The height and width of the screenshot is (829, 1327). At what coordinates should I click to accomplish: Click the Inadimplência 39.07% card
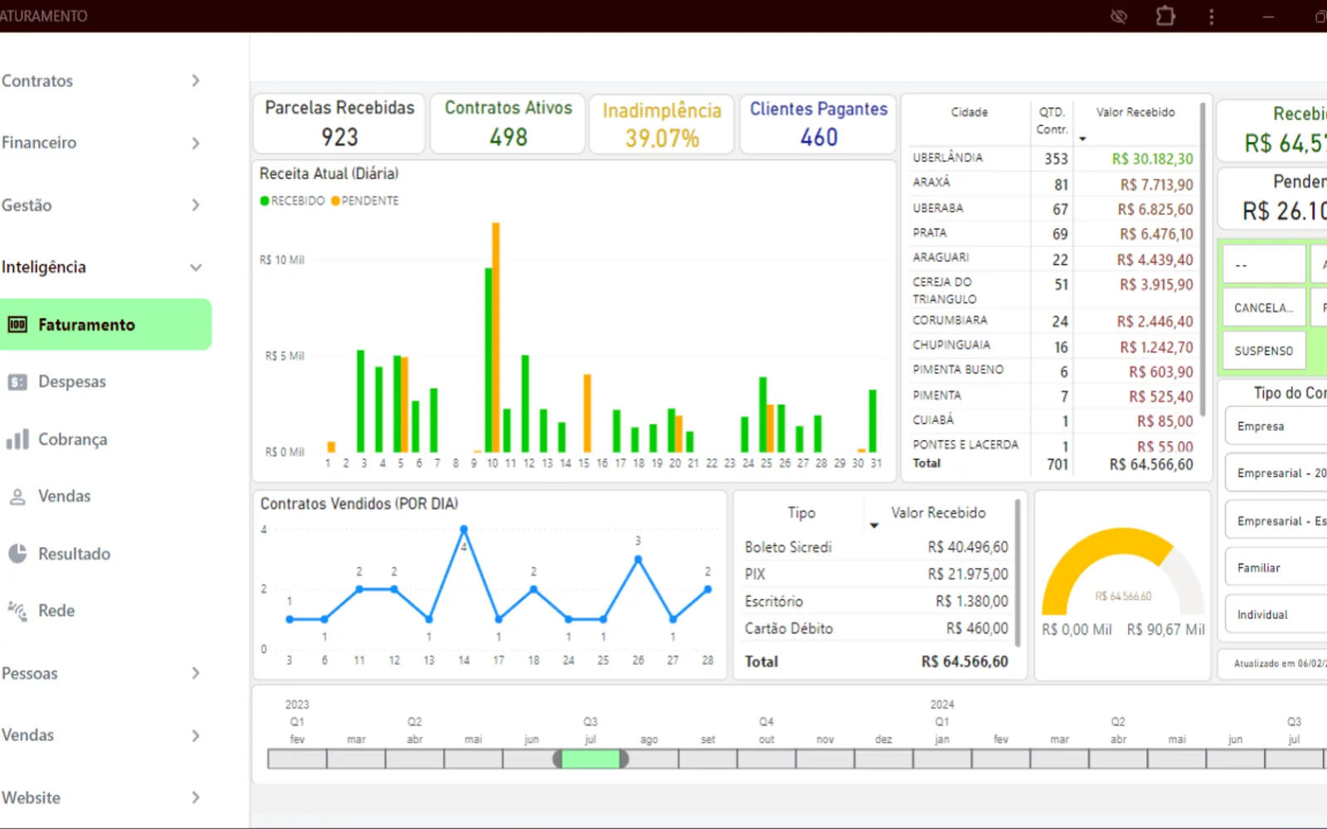coord(662,124)
